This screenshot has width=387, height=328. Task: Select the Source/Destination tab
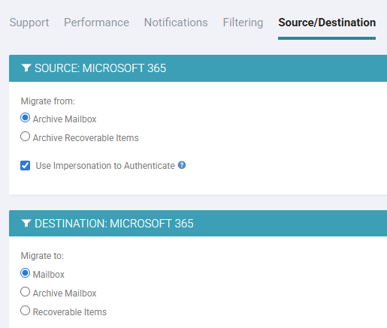[327, 23]
